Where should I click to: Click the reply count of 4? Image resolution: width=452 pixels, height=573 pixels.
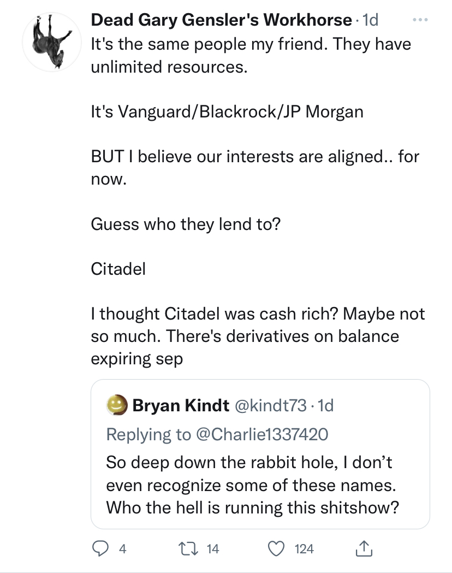[122, 549]
